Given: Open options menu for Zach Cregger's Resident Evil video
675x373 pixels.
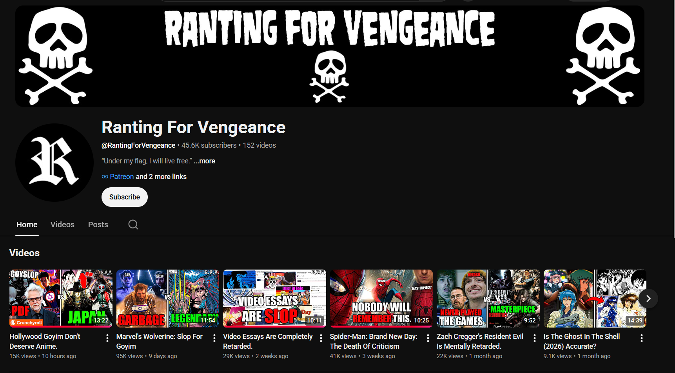Looking at the screenshot, I should (535, 338).
